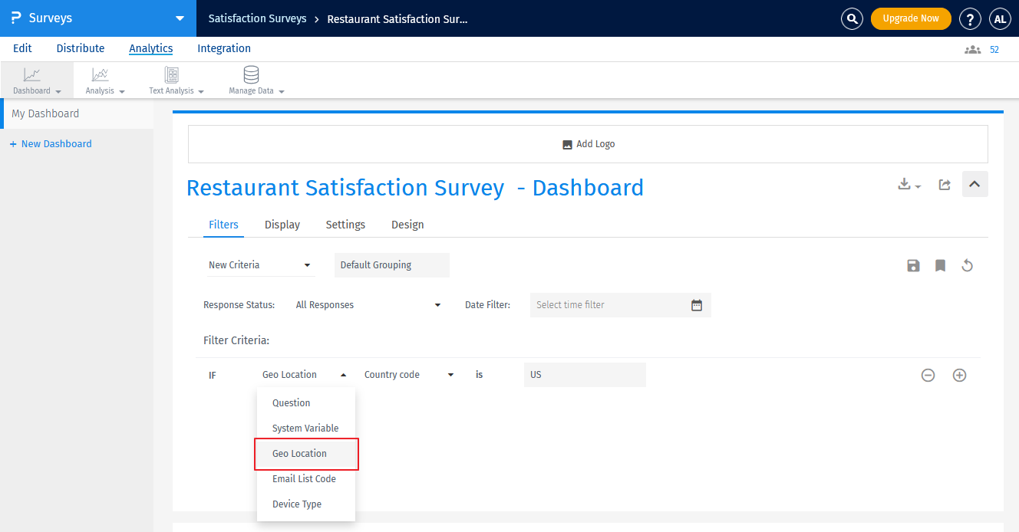Click the bookmark icon near Filter Criteria
Screen dimensions: 1019x532
pos(940,265)
